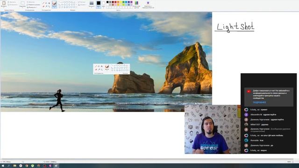Click the taskbar Search icon
The image size is (299, 168).
point(9,166)
